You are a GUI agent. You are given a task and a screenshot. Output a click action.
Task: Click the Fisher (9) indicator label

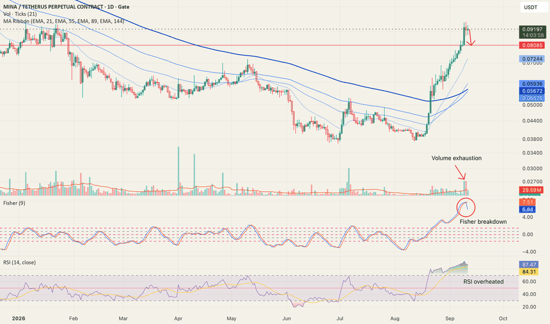14,203
